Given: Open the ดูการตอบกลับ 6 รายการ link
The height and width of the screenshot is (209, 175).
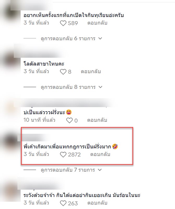Looking at the screenshot, I should point(68,39).
